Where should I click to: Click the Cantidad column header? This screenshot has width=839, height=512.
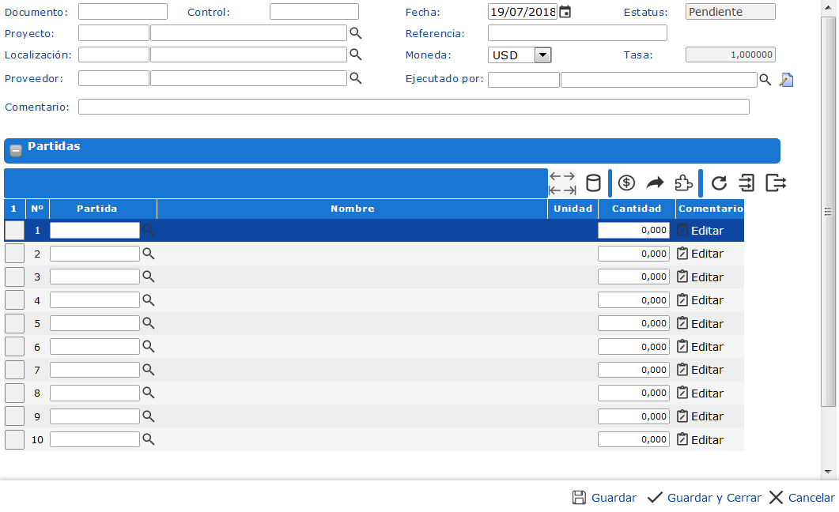(x=637, y=209)
